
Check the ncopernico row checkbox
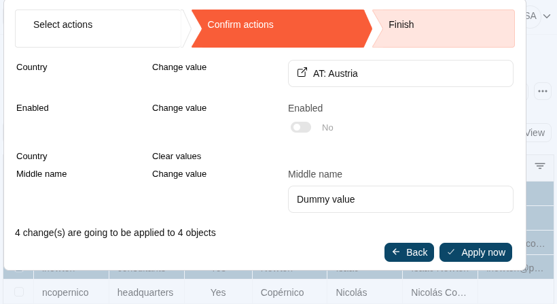click(x=19, y=292)
